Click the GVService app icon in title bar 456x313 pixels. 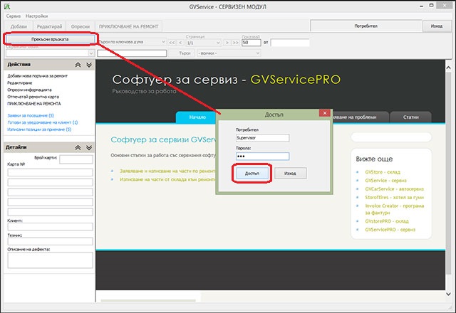pos(7,6)
